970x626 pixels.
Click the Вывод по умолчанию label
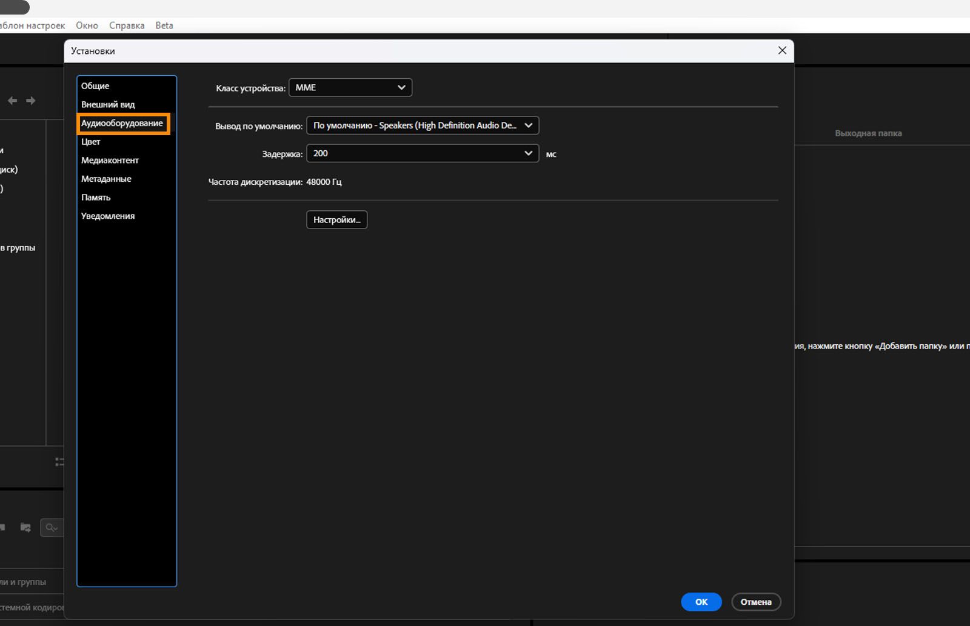(259, 126)
